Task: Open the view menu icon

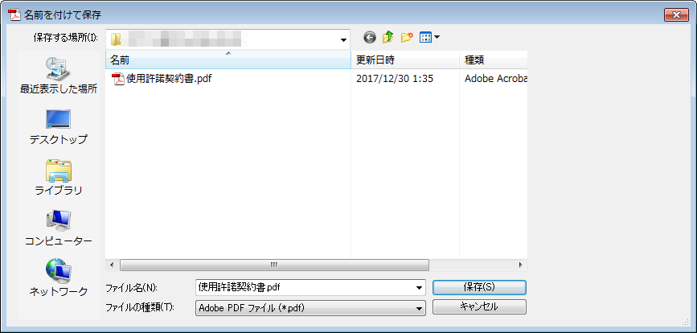Action: [429, 38]
